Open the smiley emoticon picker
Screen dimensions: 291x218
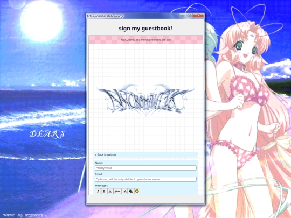coord(137,191)
